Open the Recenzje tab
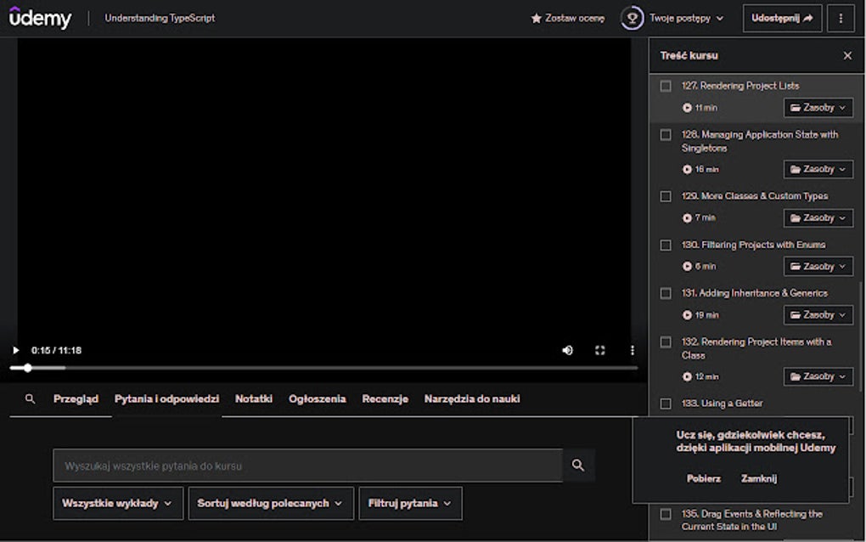This screenshot has width=866, height=542. click(385, 398)
